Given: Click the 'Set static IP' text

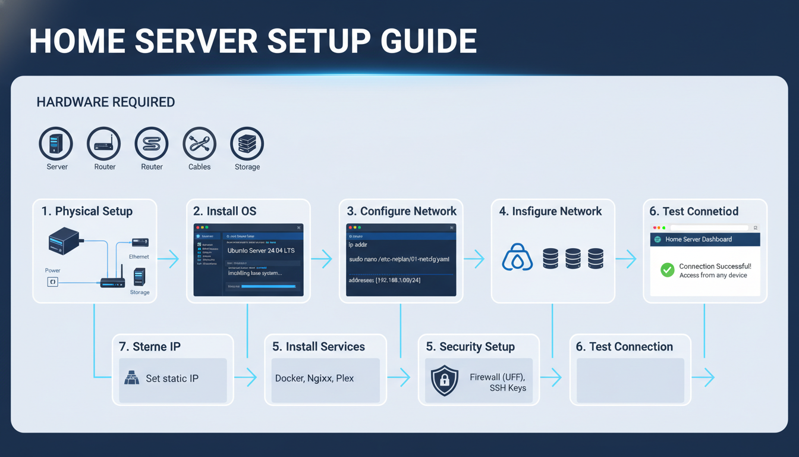Looking at the screenshot, I should pos(172,378).
